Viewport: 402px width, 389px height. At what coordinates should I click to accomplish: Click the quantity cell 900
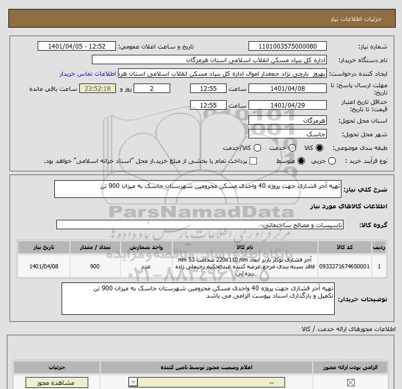pos(95,266)
